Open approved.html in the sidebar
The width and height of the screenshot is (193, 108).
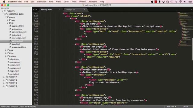click(18, 26)
